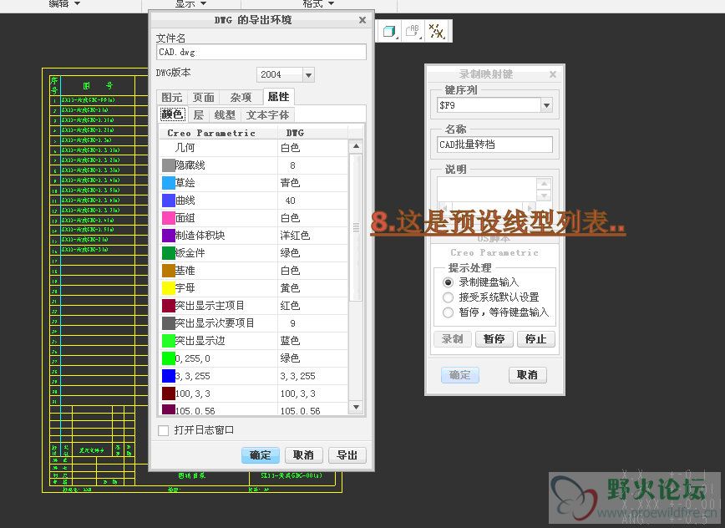Select the 100,3,3 color row
The height and width of the screenshot is (528, 725).
254,393
